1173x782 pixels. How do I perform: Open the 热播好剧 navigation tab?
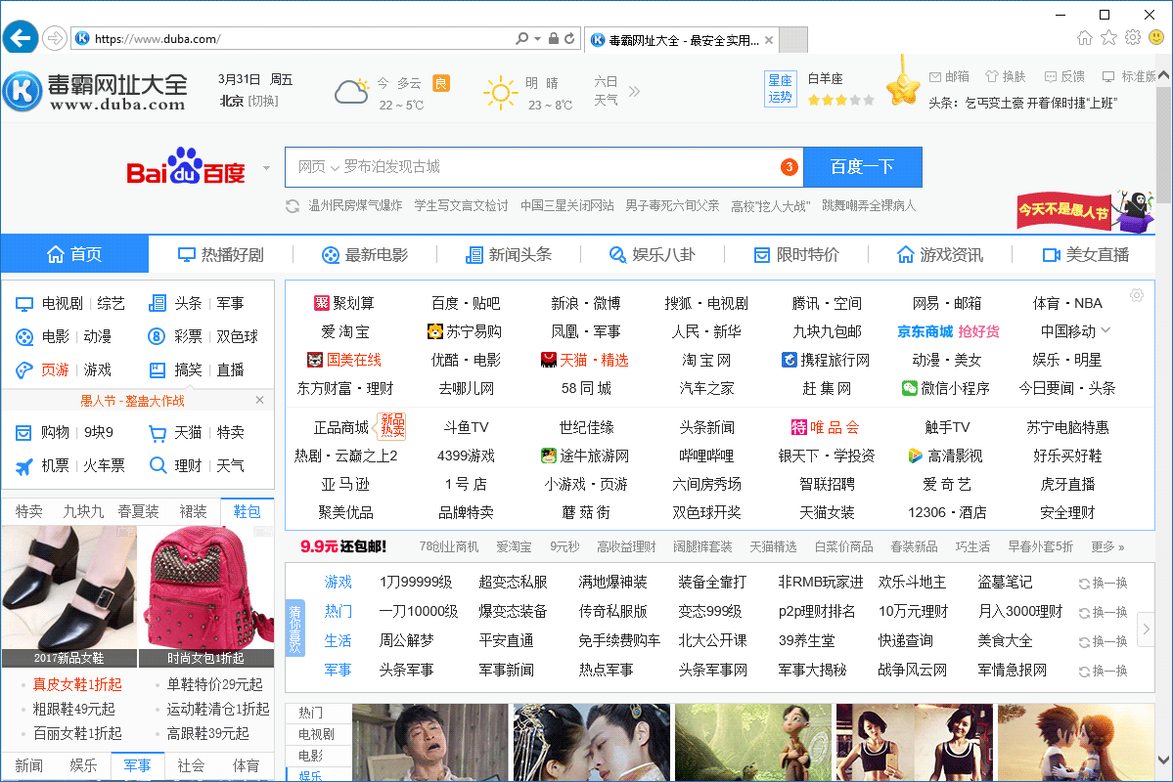(x=221, y=255)
